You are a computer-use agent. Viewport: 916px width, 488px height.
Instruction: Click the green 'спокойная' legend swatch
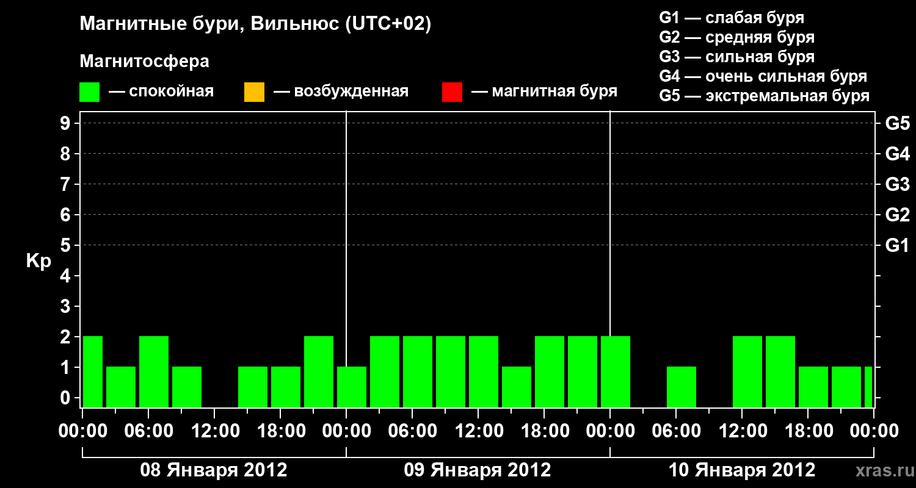[x=90, y=92]
